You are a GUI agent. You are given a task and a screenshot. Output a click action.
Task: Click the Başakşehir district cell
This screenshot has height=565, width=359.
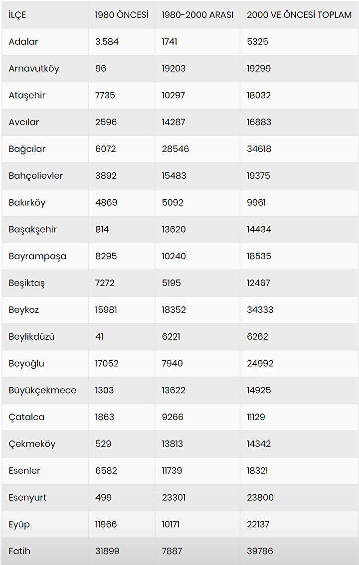click(x=32, y=230)
